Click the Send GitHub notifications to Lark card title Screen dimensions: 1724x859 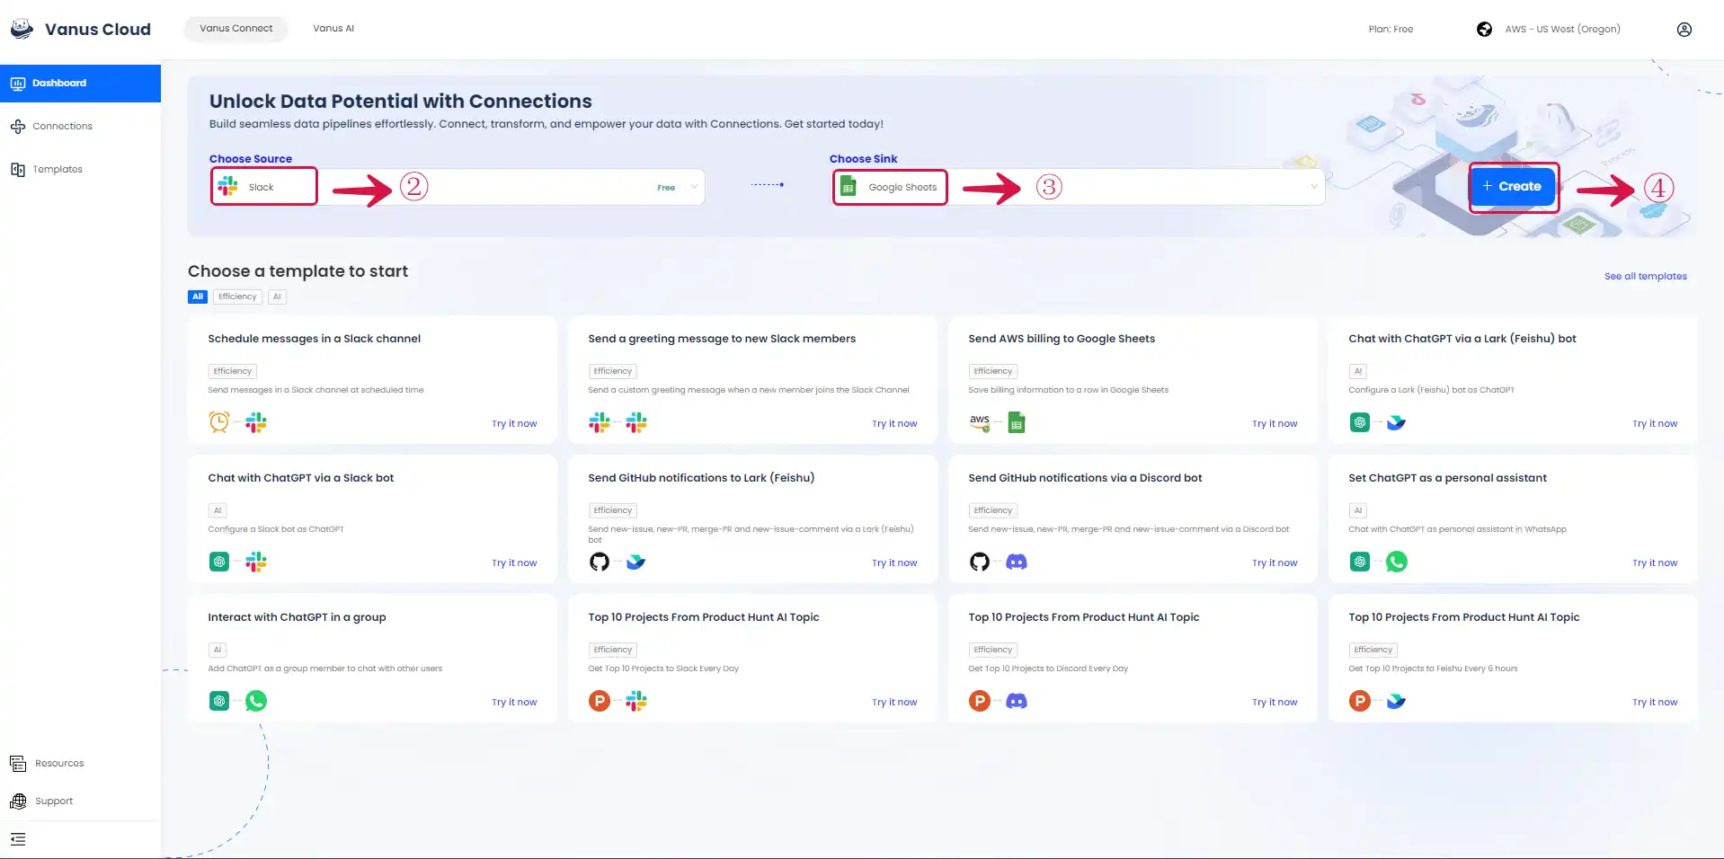click(x=701, y=478)
